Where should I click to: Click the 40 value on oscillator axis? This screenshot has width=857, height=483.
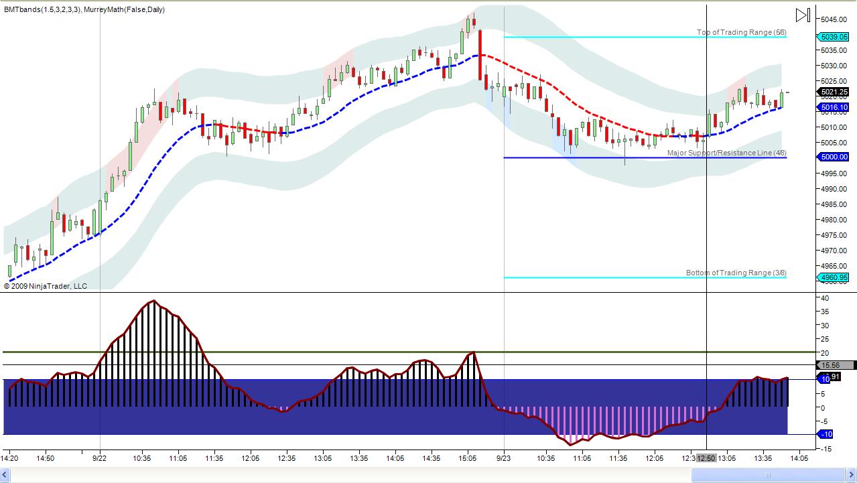[824, 298]
